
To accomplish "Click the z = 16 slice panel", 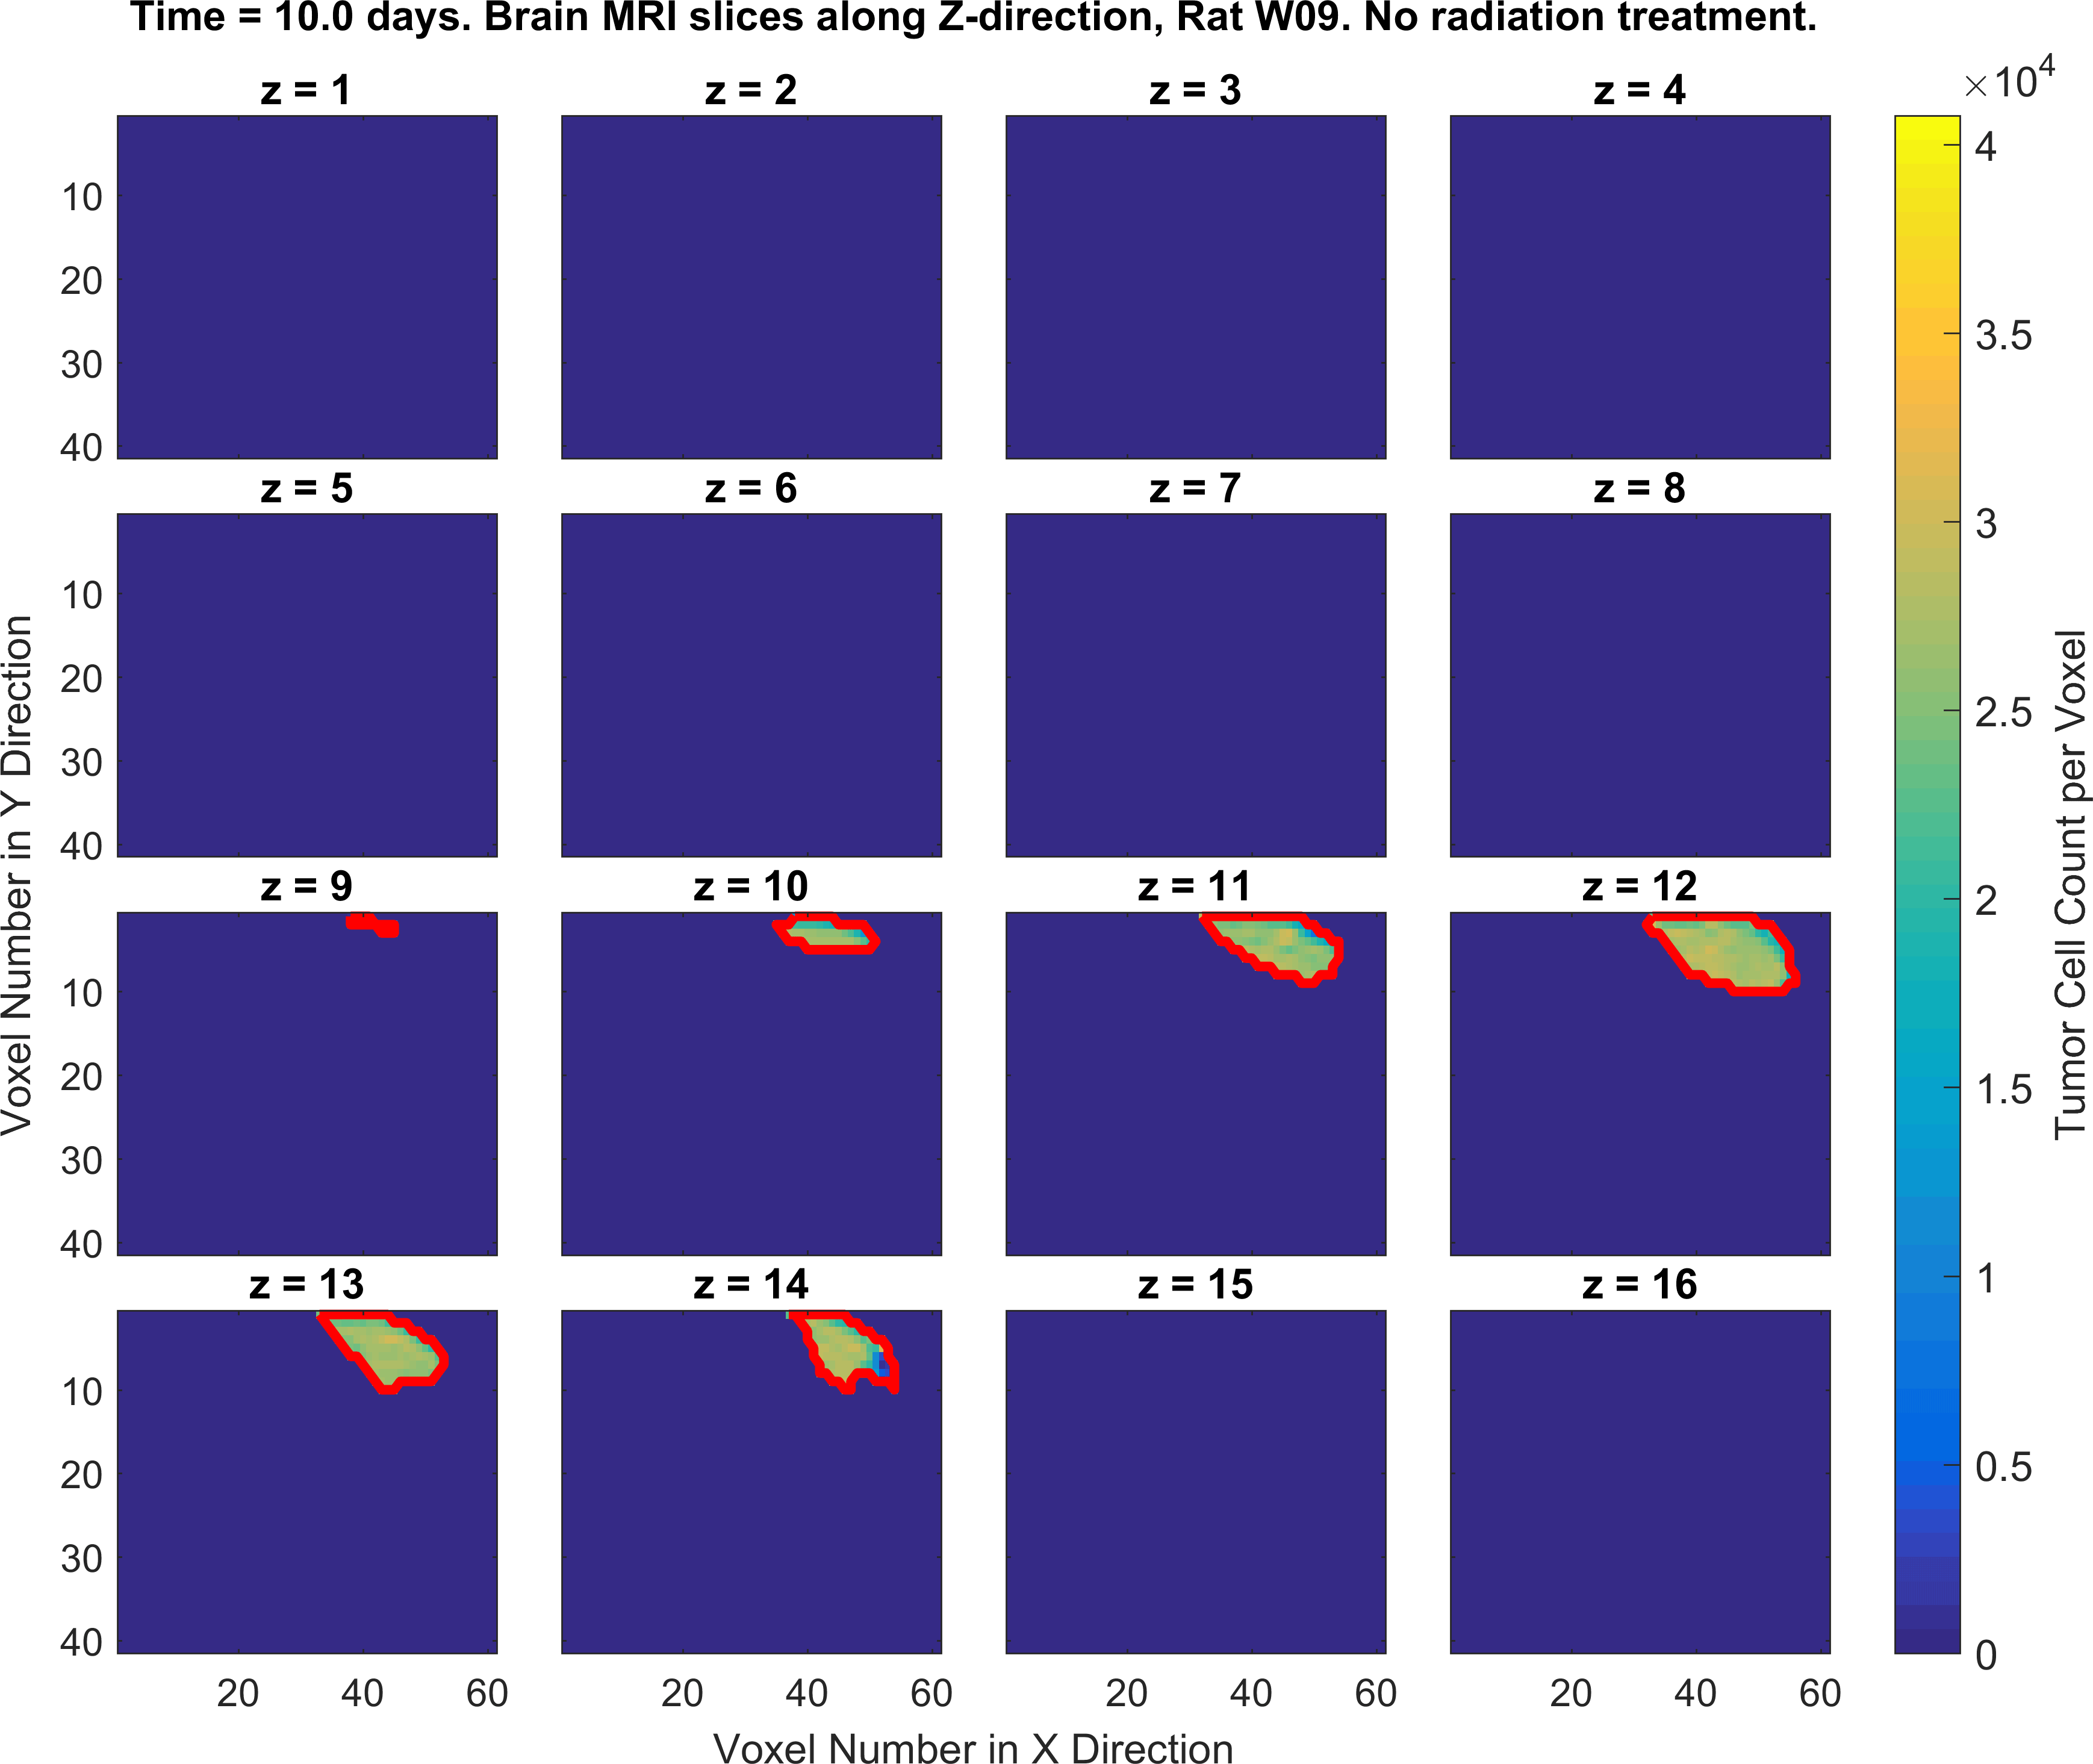I will [x=1640, y=1482].
